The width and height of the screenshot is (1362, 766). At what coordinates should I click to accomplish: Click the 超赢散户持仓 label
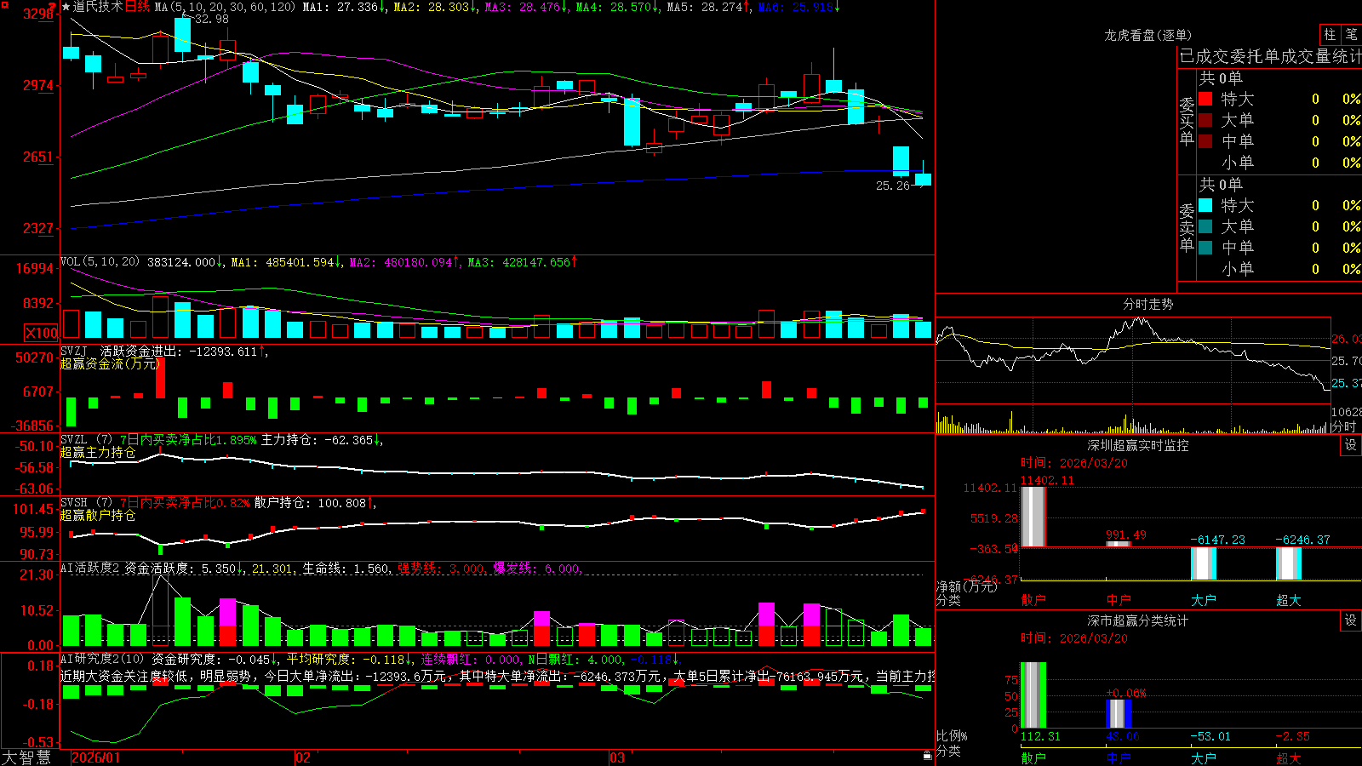click(x=98, y=515)
